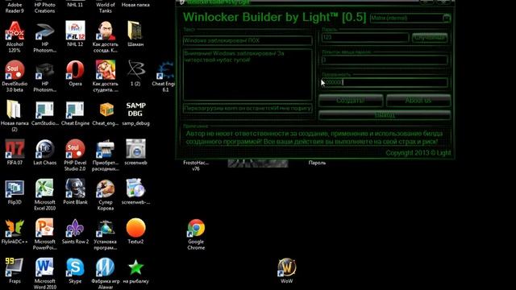
Task: Click the Windows заблокирован title text field
Action: point(248,41)
